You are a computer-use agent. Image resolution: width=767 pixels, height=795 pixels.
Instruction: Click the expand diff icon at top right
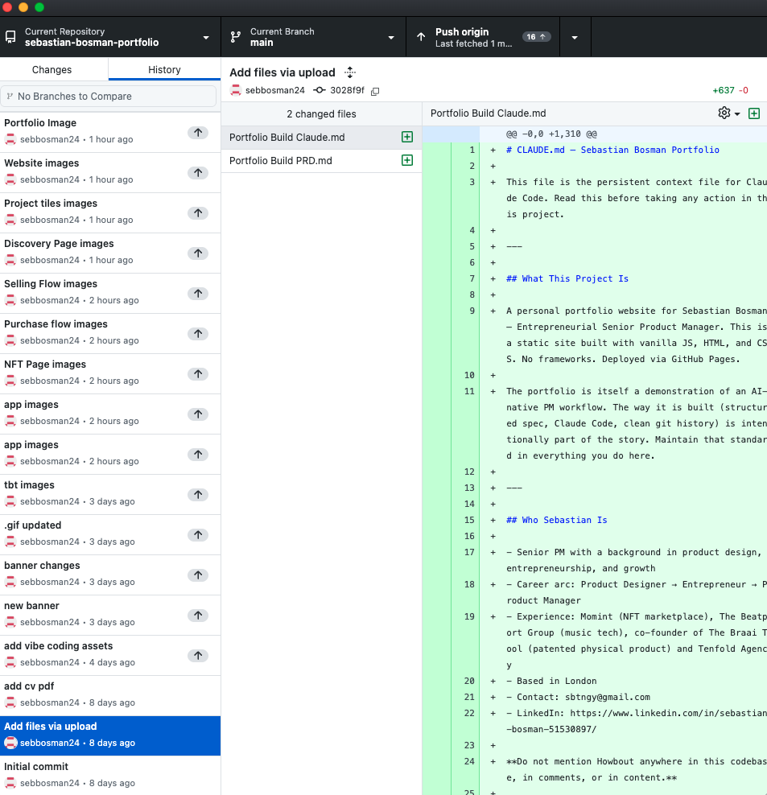(x=754, y=113)
